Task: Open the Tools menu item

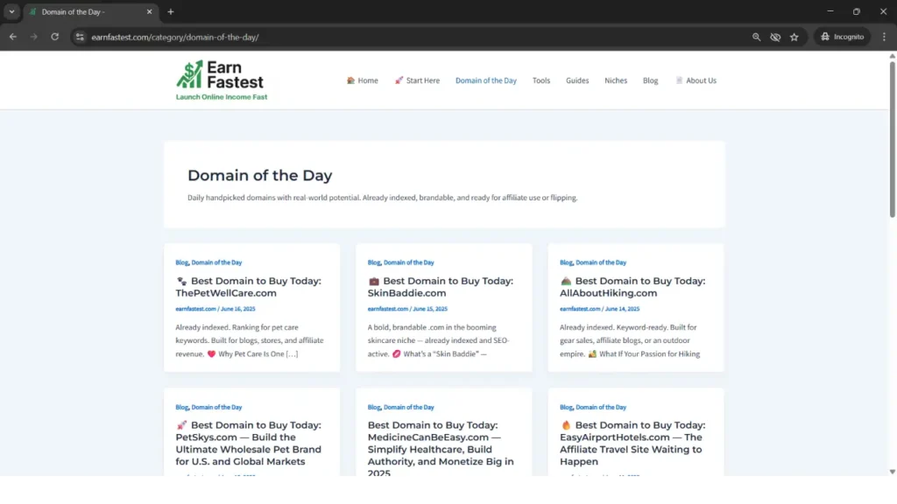Action: [x=541, y=80]
